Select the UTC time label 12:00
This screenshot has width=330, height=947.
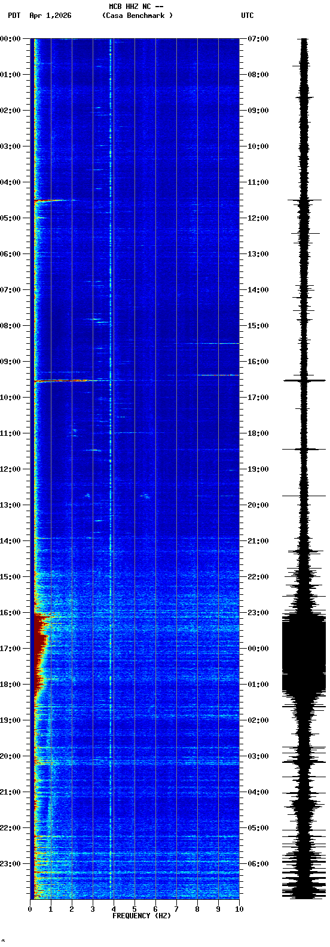pyautogui.click(x=258, y=218)
